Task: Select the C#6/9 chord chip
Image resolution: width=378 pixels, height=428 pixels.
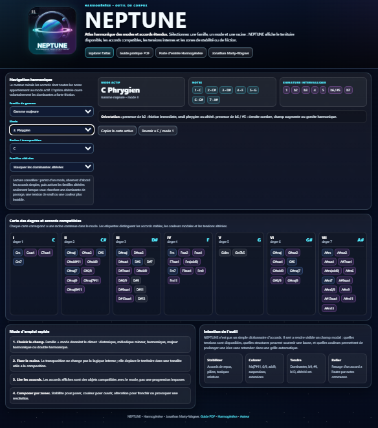Action: 88,271
